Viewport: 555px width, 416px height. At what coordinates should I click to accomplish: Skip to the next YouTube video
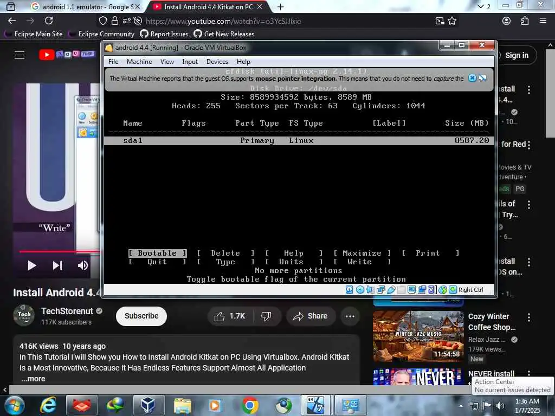coord(57,265)
